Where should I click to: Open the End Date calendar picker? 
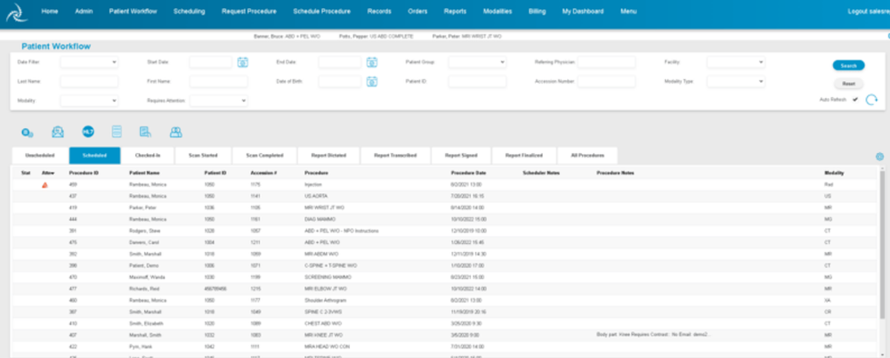pyautogui.click(x=372, y=62)
